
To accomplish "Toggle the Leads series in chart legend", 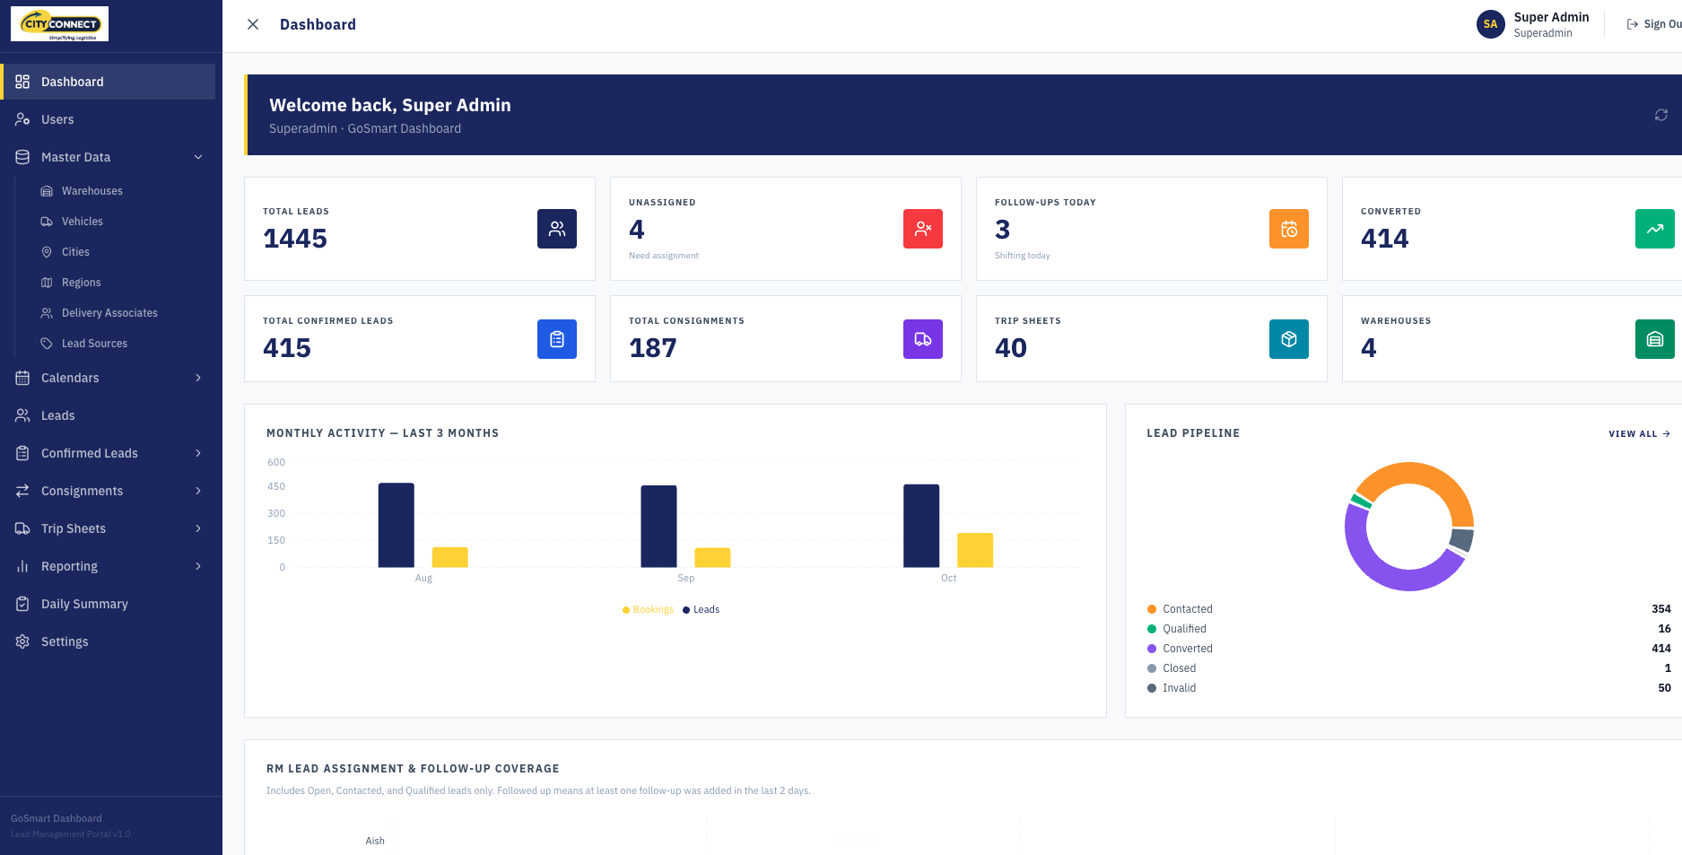I will pyautogui.click(x=701, y=609).
